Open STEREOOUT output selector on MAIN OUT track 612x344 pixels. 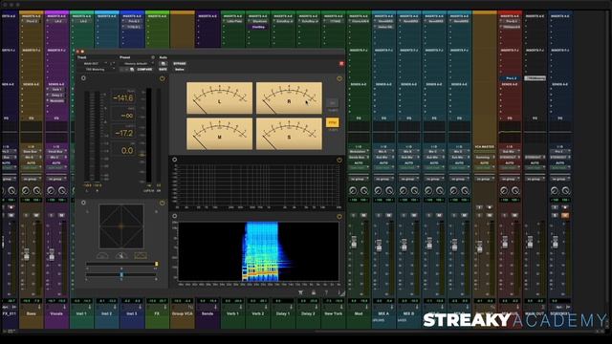(535, 157)
